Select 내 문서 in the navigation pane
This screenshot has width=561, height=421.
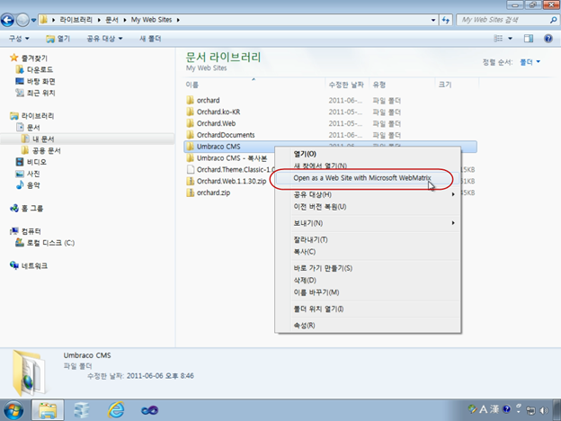[43, 139]
